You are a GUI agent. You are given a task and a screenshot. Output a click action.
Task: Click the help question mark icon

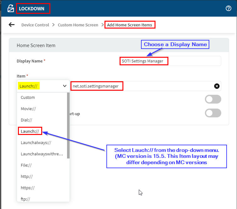pyautogui.click(x=229, y=8)
